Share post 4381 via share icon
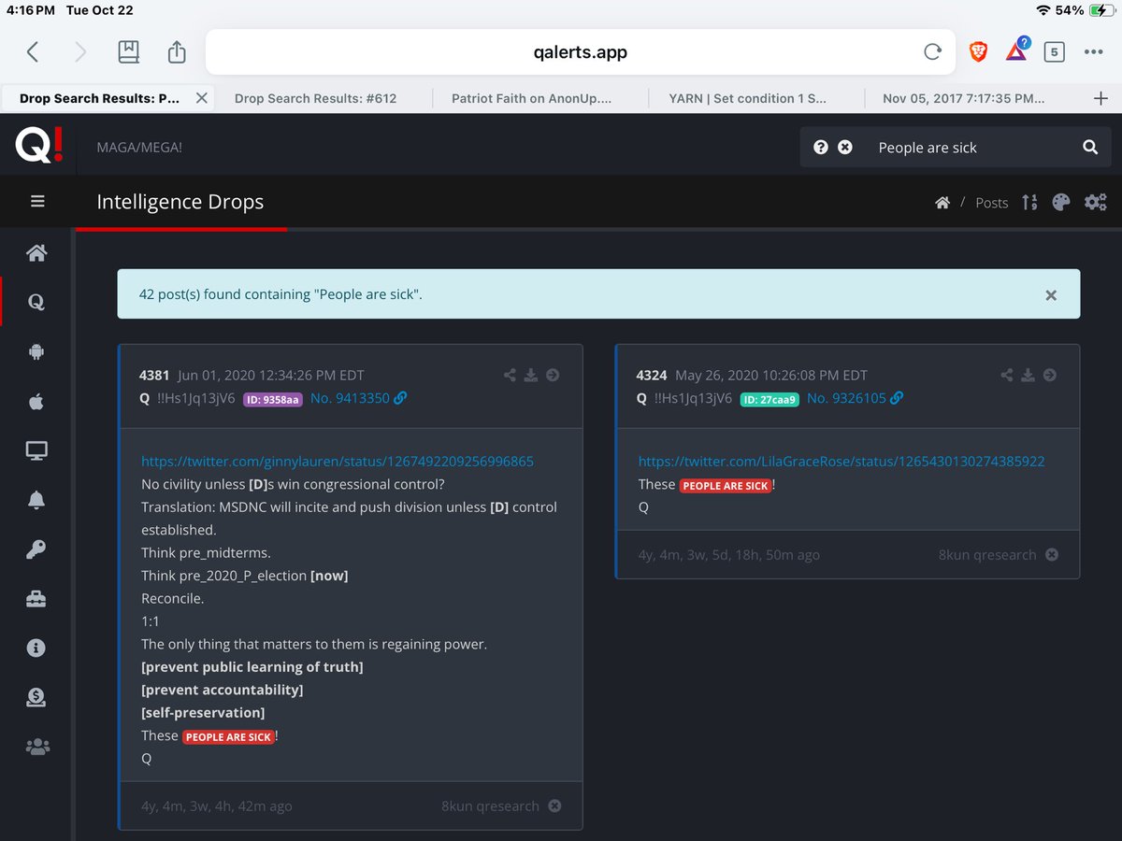Screen dimensions: 1122x841 click(510, 376)
